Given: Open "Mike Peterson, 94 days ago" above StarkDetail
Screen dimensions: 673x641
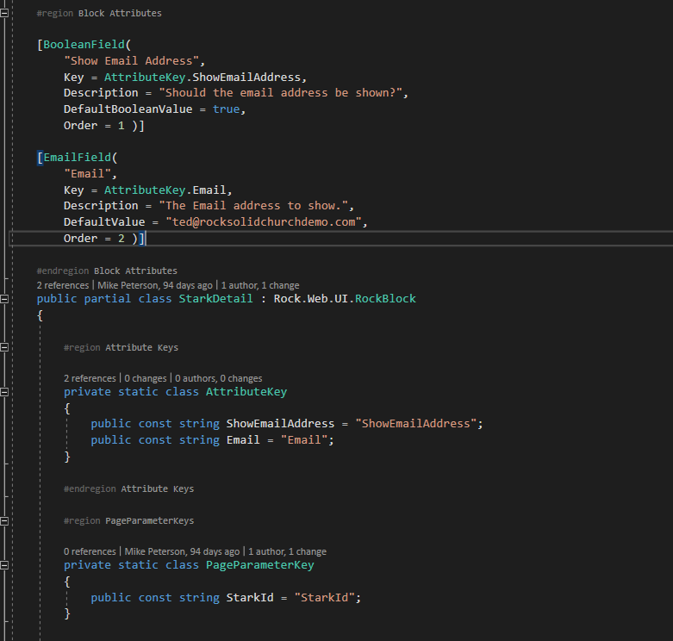Looking at the screenshot, I should [x=155, y=285].
